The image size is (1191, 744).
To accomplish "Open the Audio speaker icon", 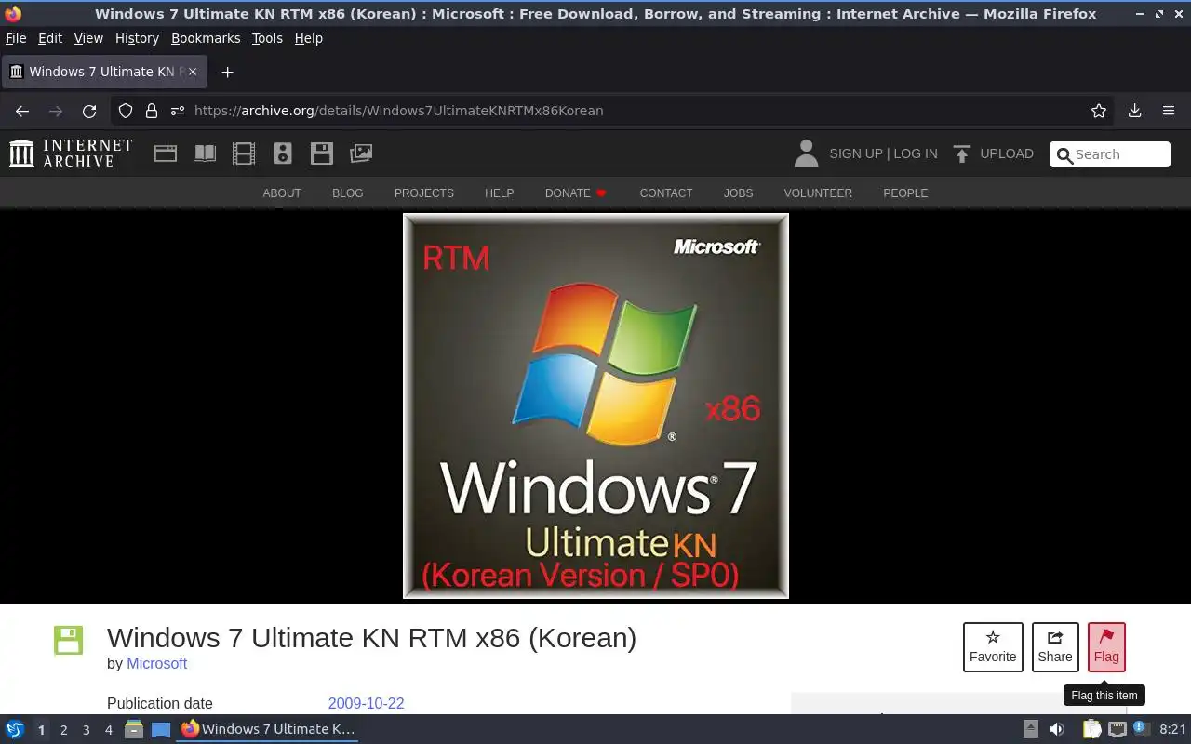I will point(283,153).
